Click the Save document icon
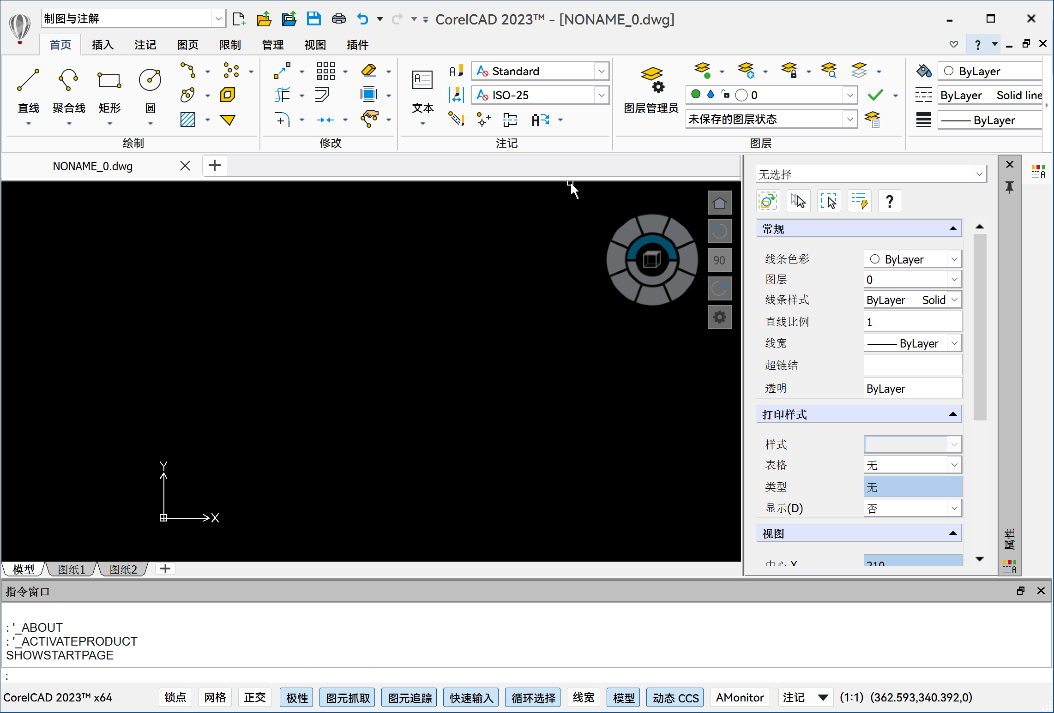Viewport: 1054px width, 713px height. tap(314, 18)
